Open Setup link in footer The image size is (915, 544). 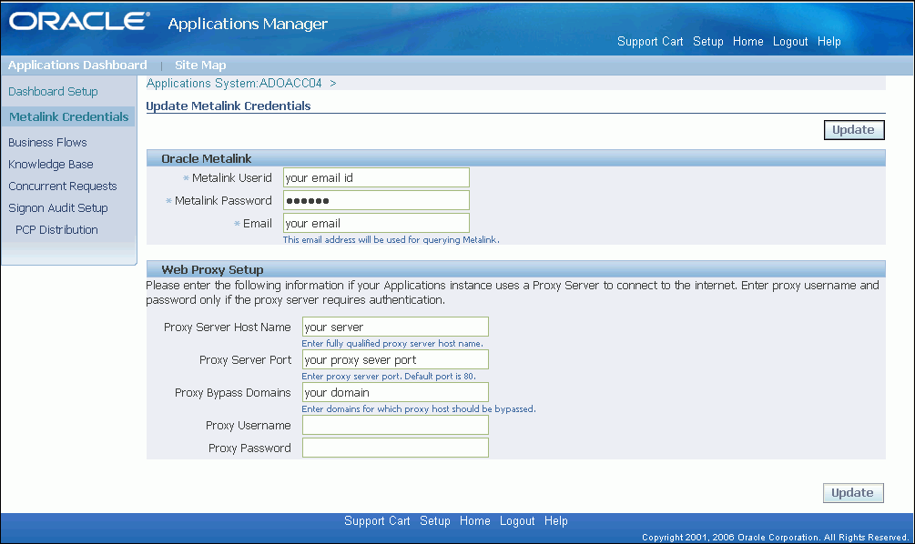435,520
